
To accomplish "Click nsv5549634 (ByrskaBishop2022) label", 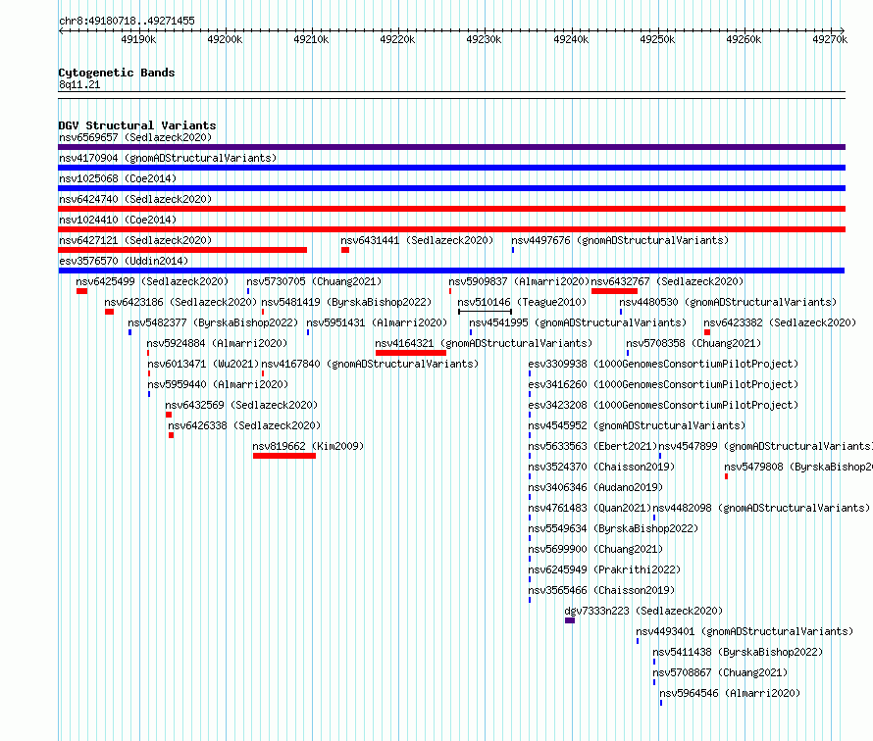I will pos(613,528).
